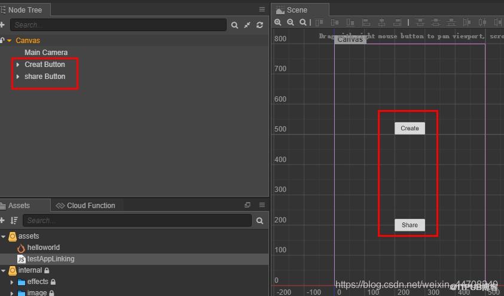Click the Node Tree refresh icon
Screen dimensions: 504x296
(259, 25)
